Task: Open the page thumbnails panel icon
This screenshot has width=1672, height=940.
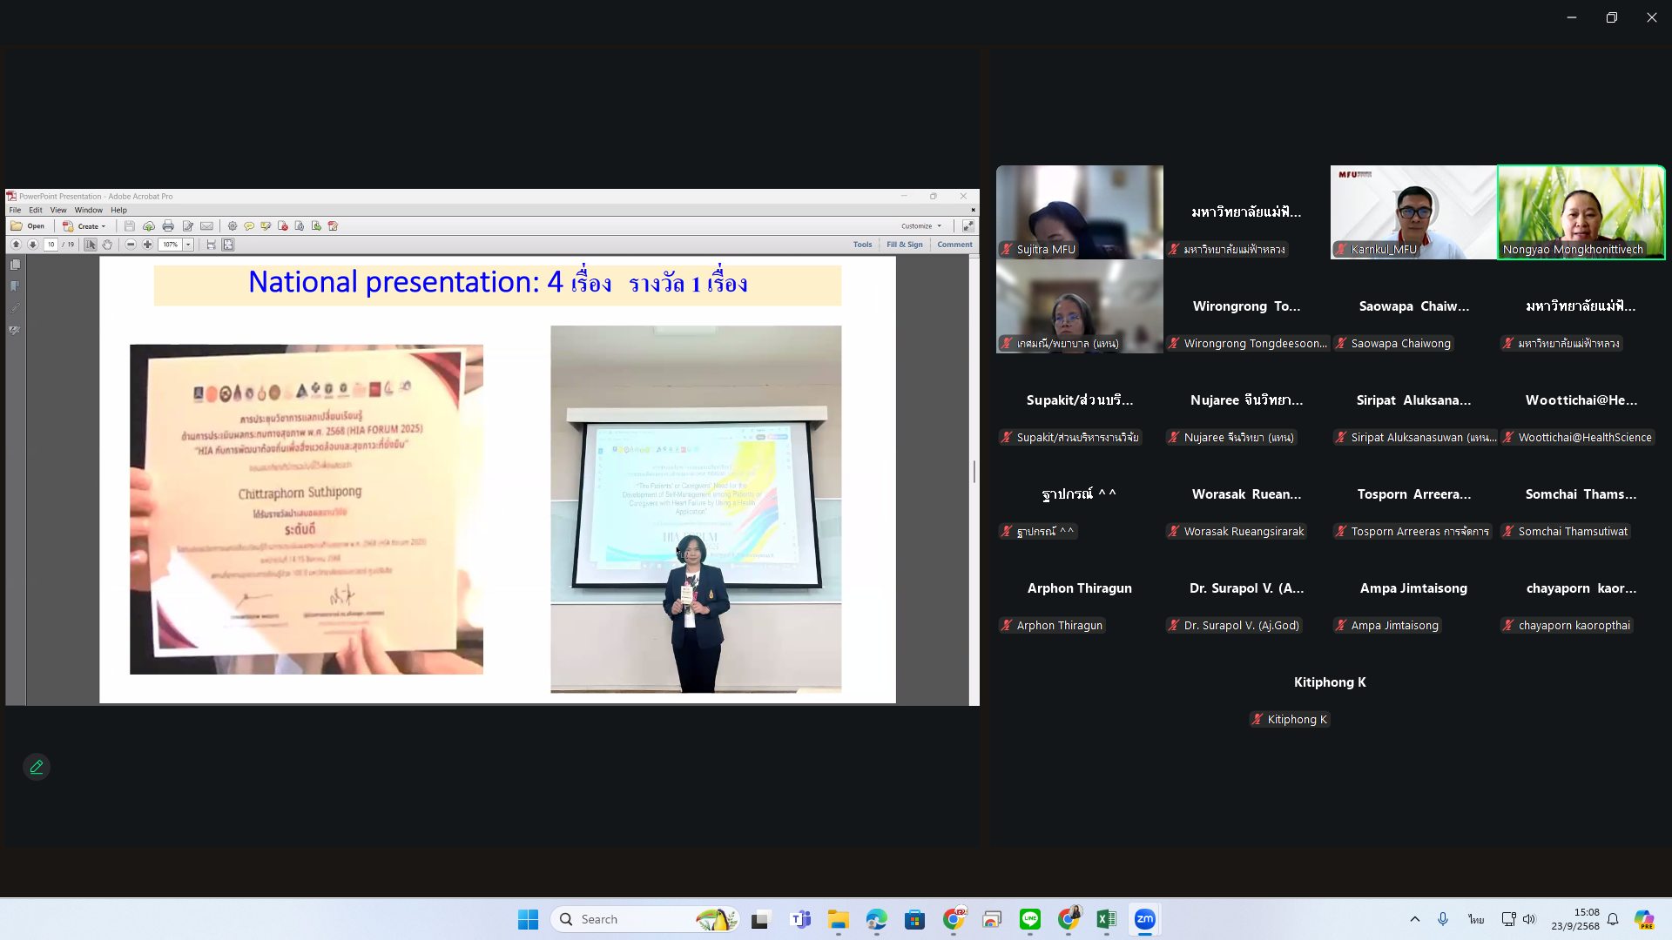Action: coord(15,265)
